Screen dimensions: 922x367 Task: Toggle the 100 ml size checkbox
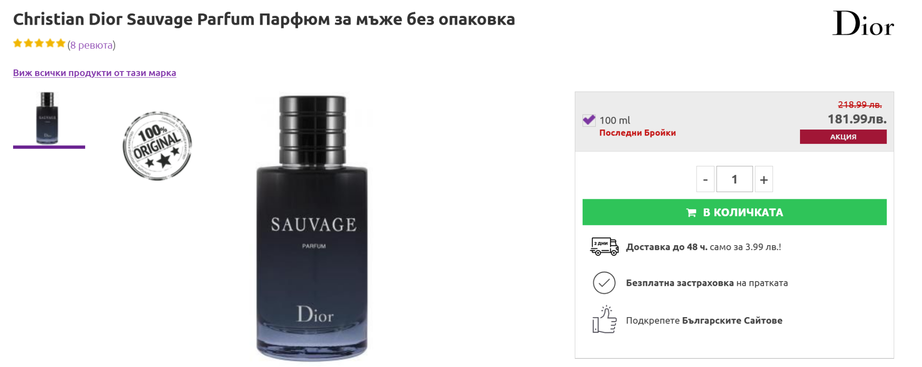tap(589, 120)
